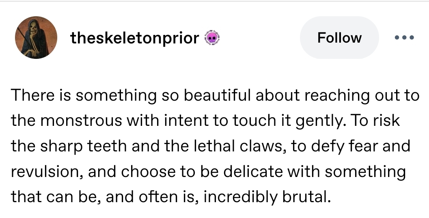The height and width of the screenshot is (218, 429).
Task: Click the word "claws" in the post
Action: 259,146
